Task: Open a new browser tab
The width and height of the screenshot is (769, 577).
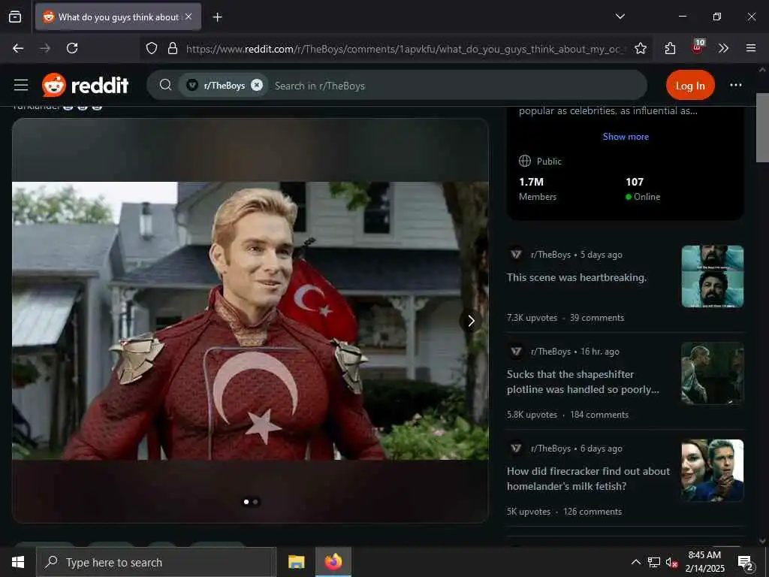Action: click(217, 17)
